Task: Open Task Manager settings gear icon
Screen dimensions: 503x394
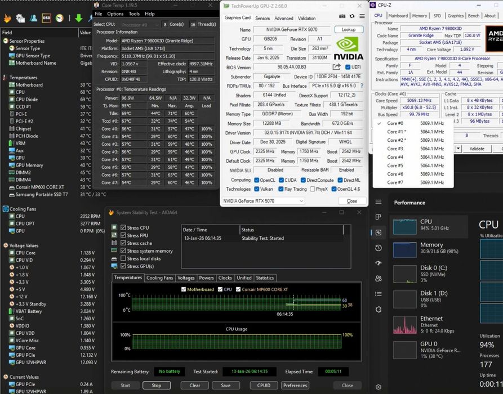Action: [379, 387]
